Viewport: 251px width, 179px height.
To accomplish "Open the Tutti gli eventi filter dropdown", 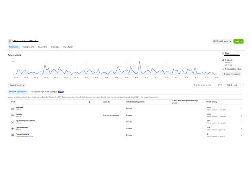I will tap(234, 85).
